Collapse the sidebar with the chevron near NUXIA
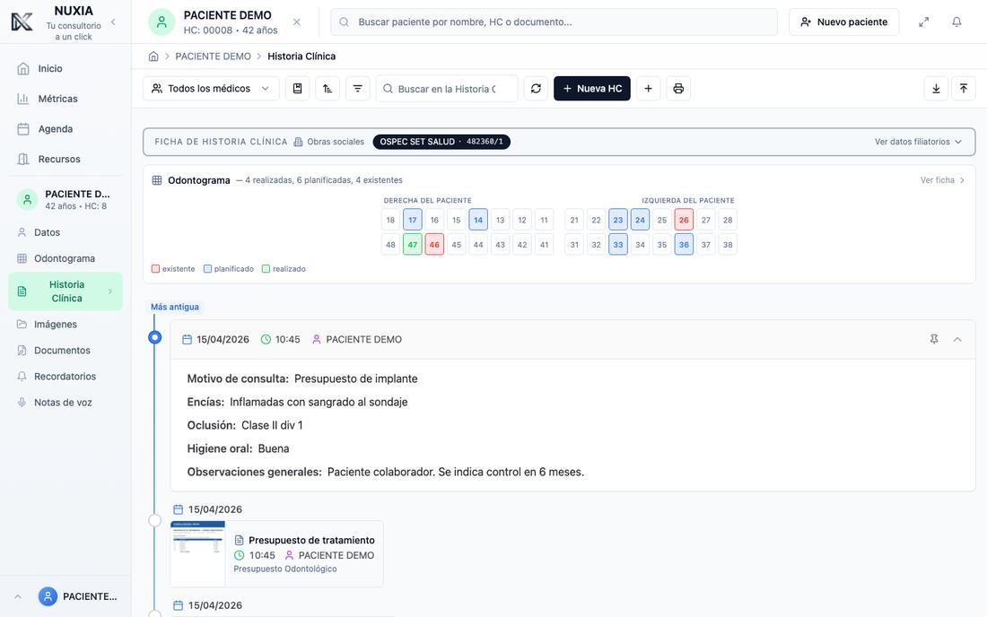This screenshot has width=987, height=617. point(113,22)
